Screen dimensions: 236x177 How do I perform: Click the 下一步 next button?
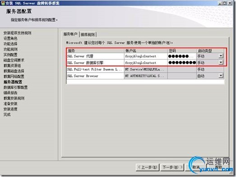[x=172, y=167]
